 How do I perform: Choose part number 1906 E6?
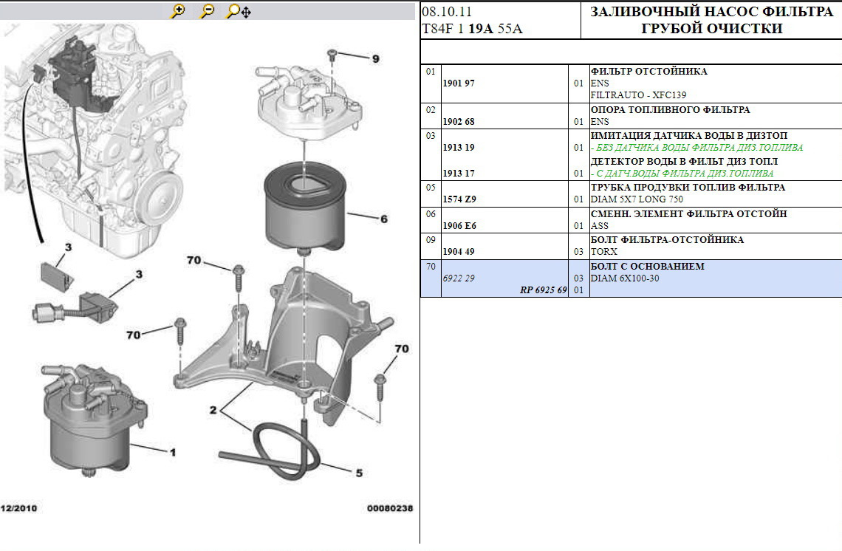coord(459,226)
